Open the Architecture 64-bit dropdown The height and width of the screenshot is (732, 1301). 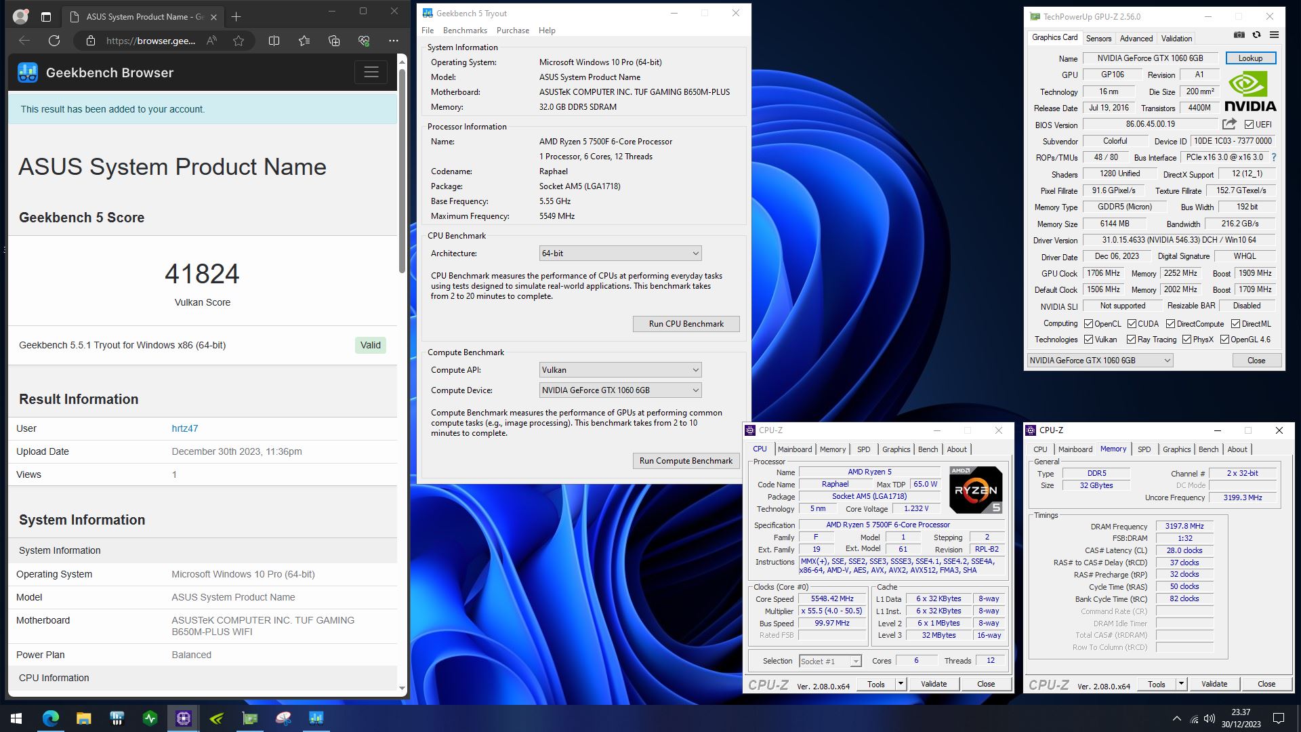pyautogui.click(x=620, y=253)
